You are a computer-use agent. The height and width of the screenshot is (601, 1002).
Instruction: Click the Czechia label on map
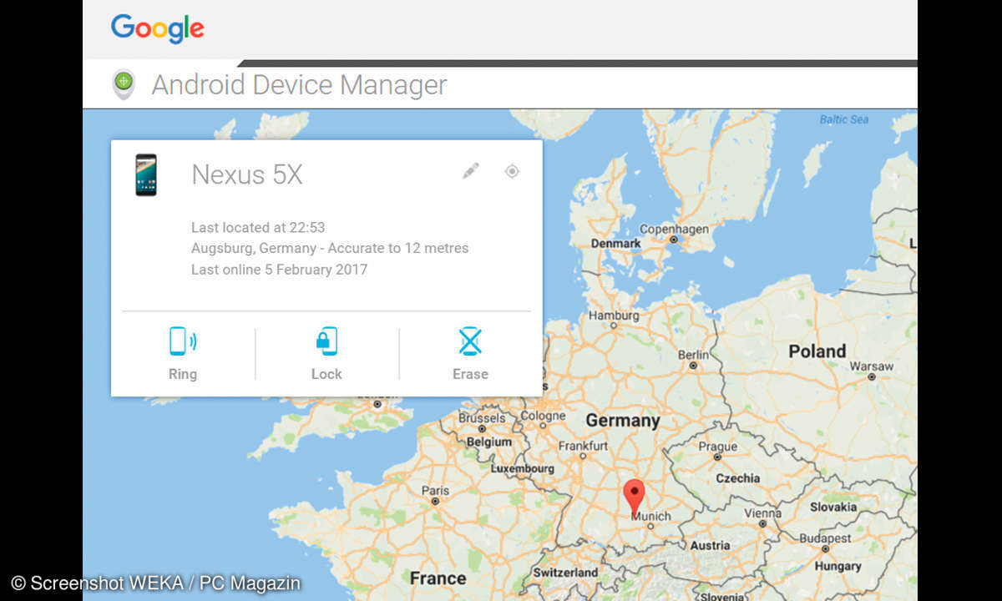click(738, 478)
